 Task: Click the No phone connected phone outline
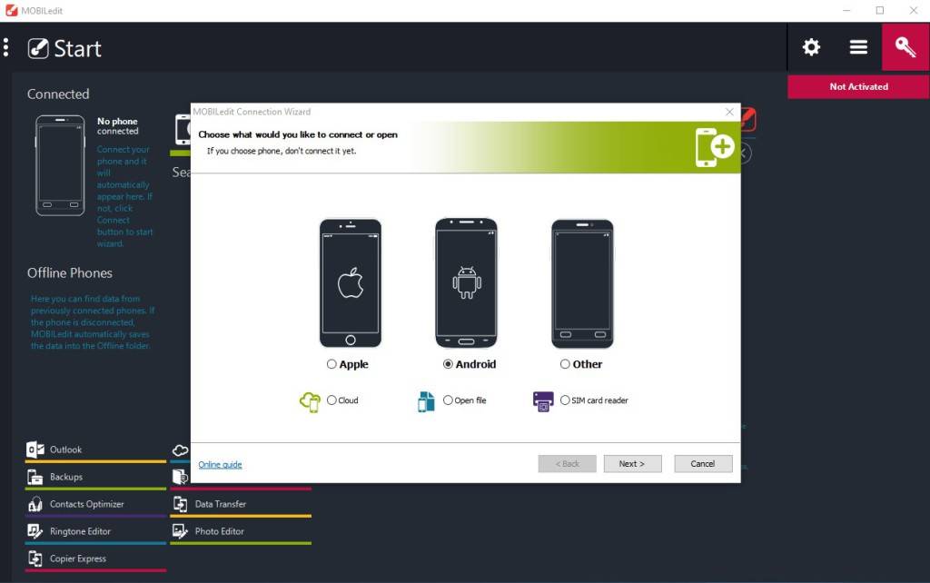tap(60, 165)
